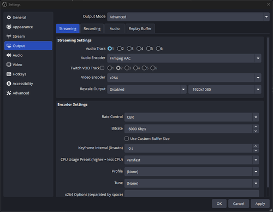The image size is (273, 212).
Task: Click the OBS logo in title bar
Action: pyautogui.click(x=4, y=4)
